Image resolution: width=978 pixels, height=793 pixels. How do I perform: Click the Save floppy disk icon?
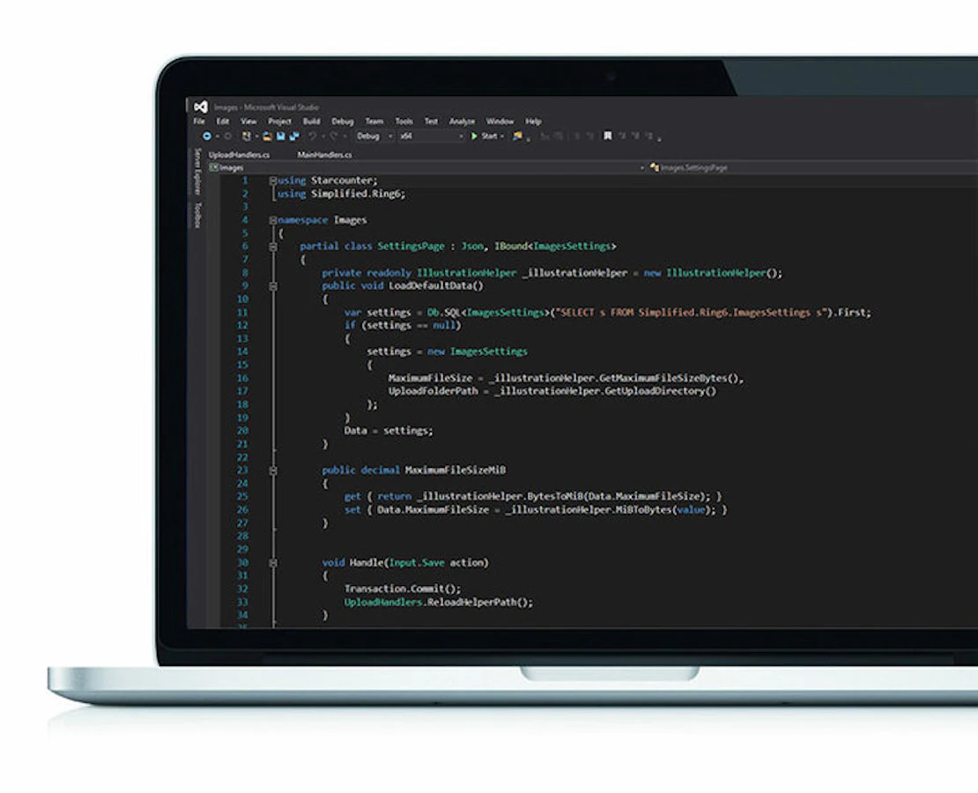(x=281, y=136)
